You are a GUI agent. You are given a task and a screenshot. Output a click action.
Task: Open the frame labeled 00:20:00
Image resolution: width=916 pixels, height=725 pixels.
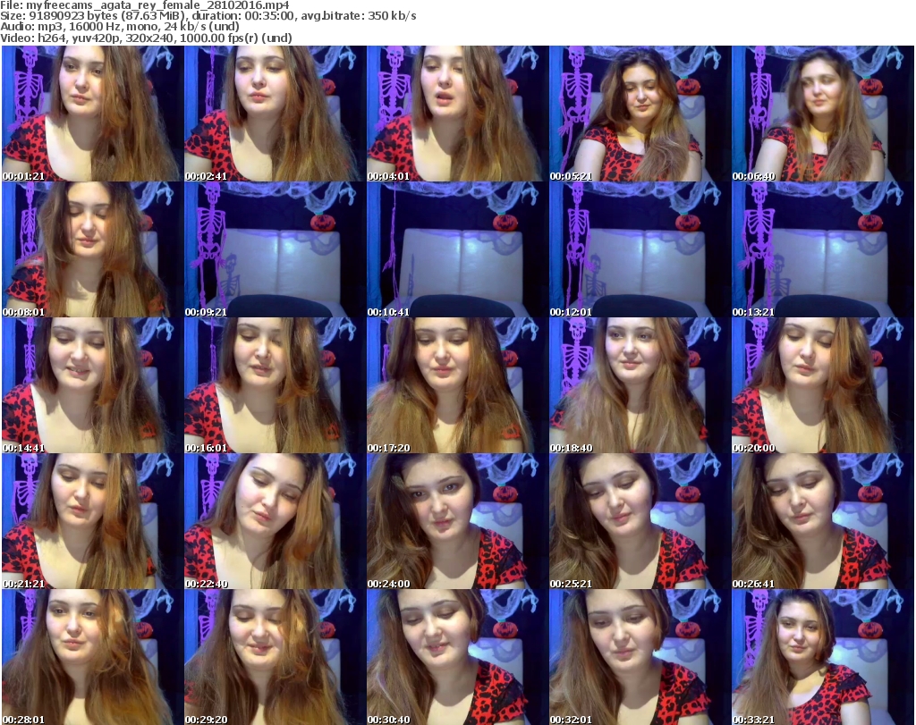[821, 385]
